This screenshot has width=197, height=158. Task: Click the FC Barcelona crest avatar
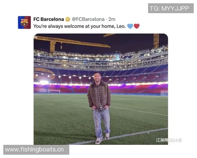(x=24, y=22)
